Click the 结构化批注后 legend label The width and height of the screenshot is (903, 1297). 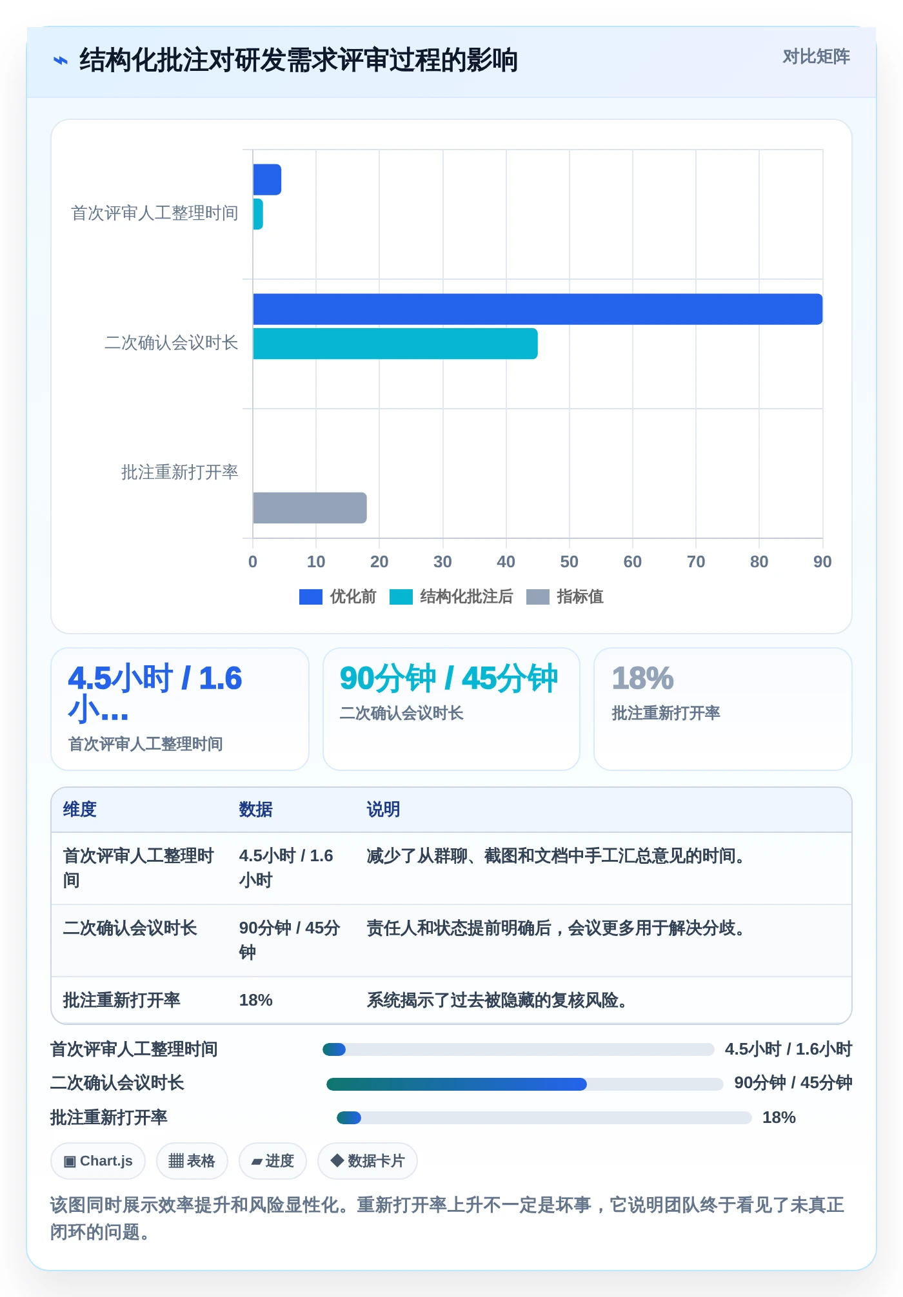466,597
